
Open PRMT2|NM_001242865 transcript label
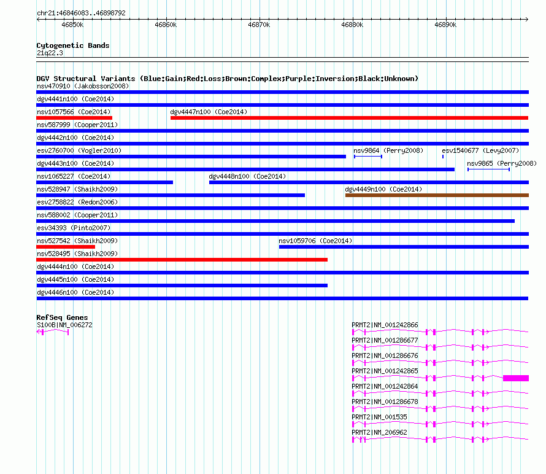pos(385,371)
